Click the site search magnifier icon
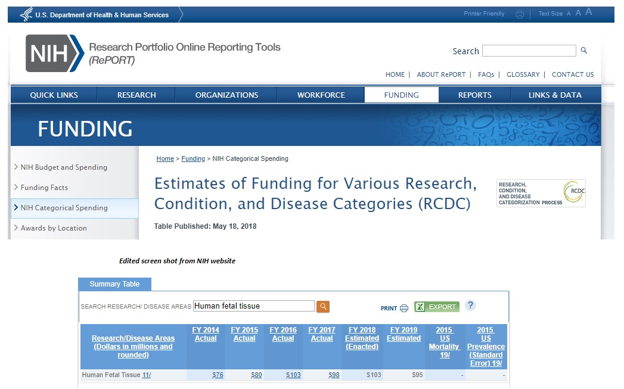 pos(584,50)
